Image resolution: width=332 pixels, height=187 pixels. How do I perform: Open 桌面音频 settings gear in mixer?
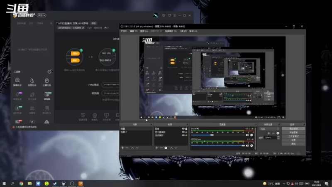click(x=251, y=135)
